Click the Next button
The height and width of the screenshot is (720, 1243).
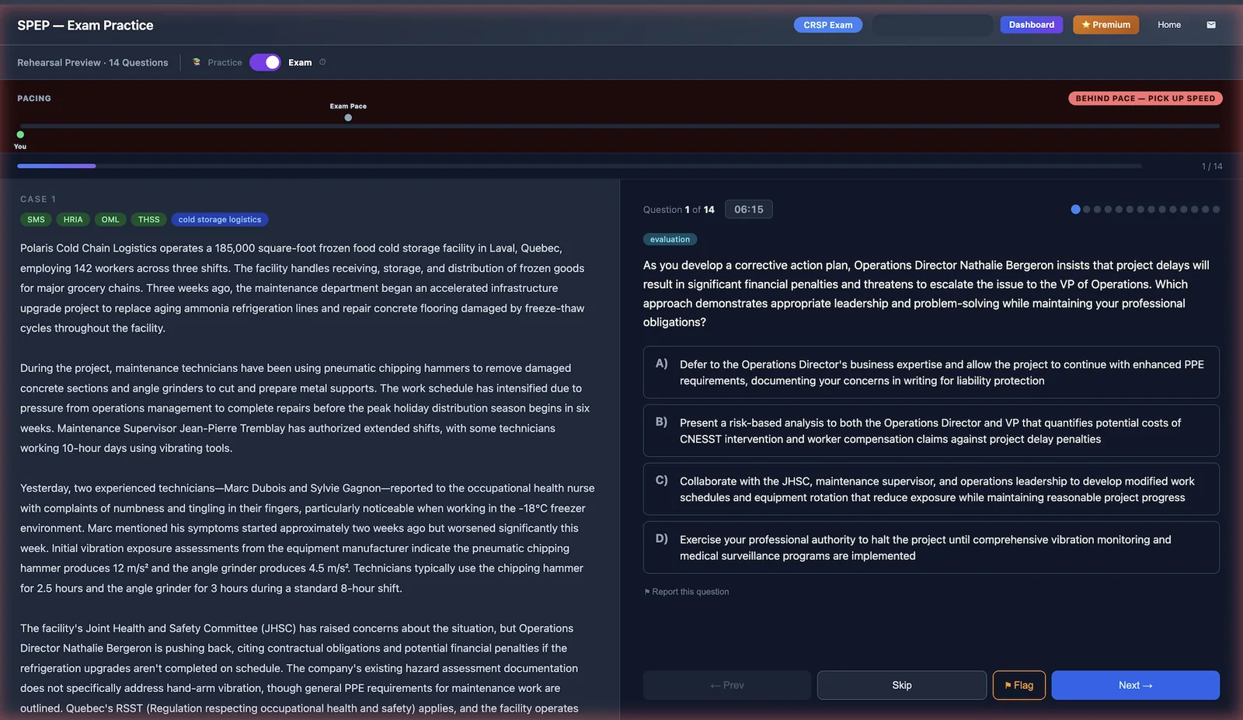[1135, 685]
